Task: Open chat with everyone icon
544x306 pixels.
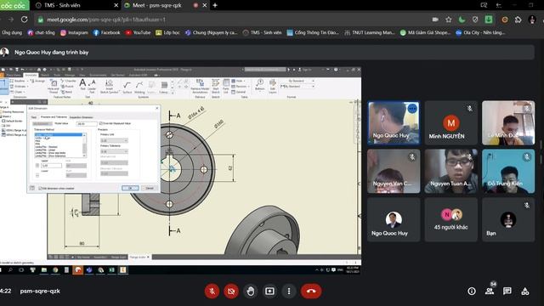Action: coord(507,291)
